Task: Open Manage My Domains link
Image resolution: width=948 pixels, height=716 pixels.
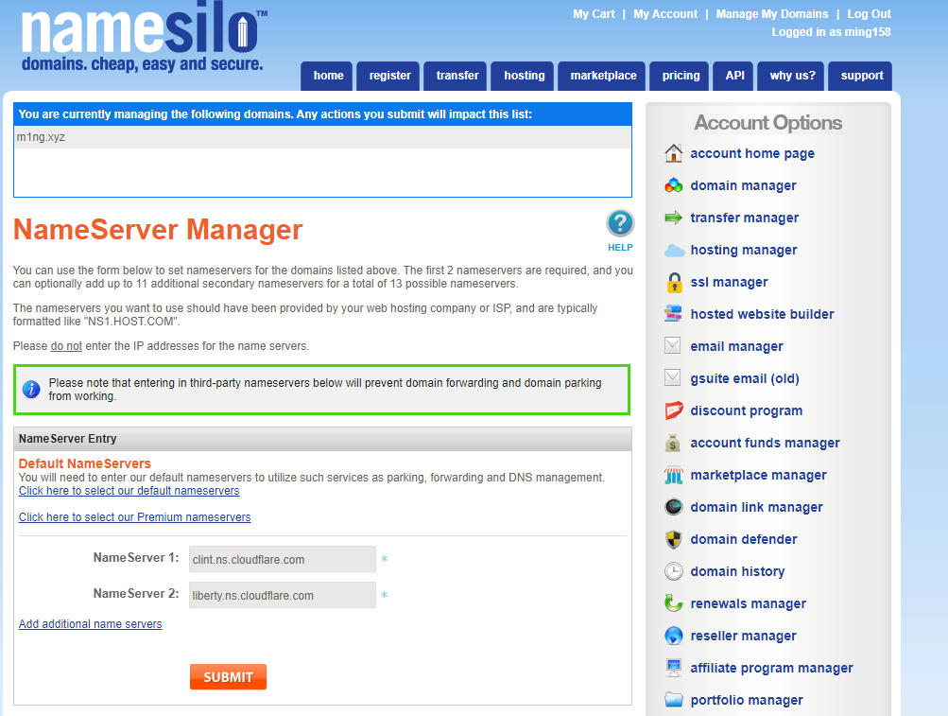Action: click(x=771, y=14)
